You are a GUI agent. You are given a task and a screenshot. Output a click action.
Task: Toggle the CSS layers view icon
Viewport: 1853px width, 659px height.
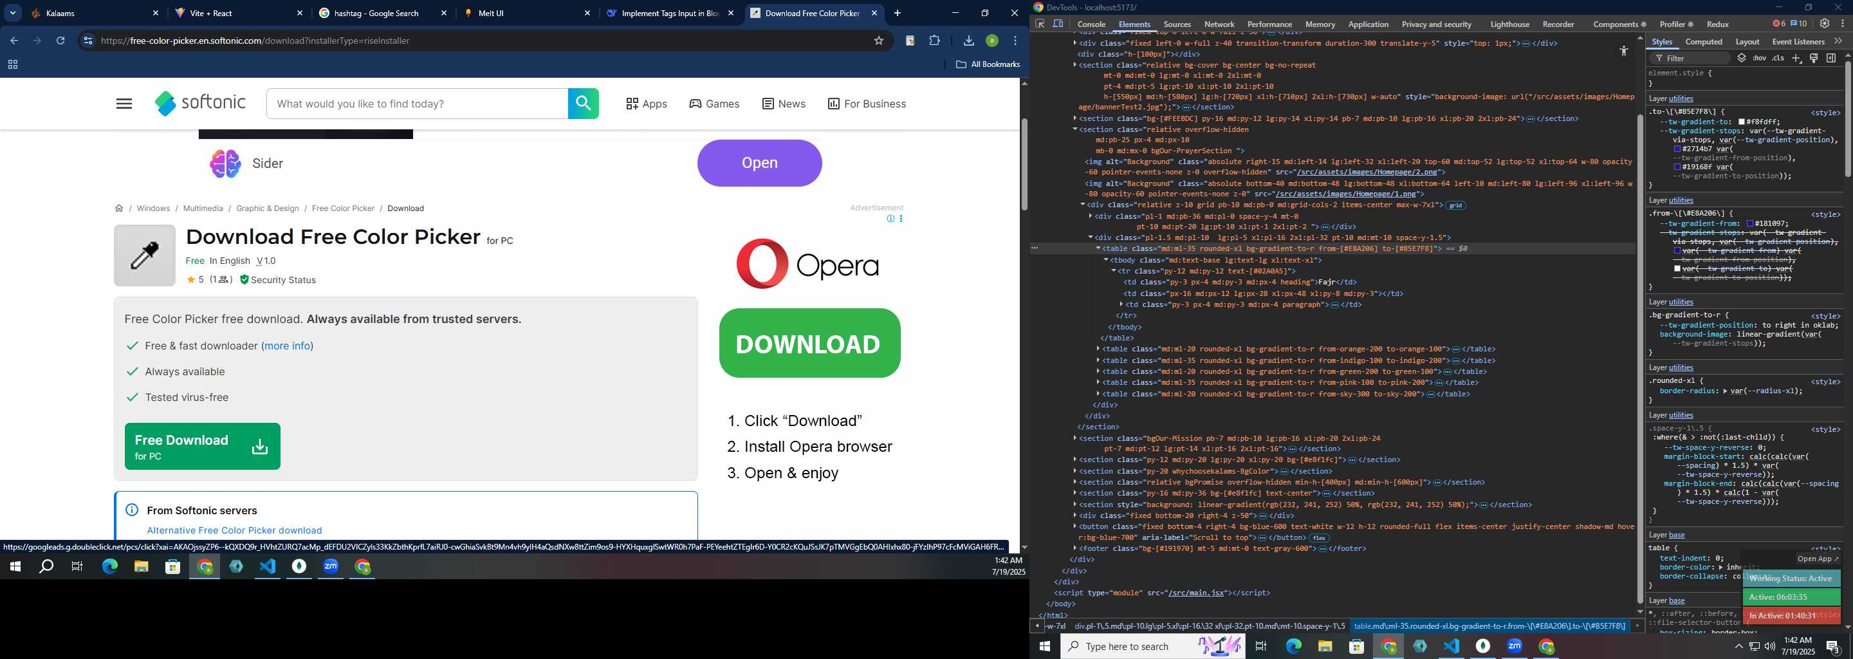click(1742, 59)
